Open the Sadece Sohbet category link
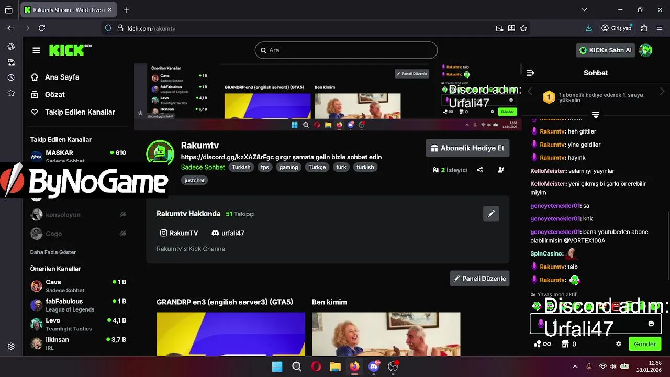The height and width of the screenshot is (377, 670). coord(203,167)
